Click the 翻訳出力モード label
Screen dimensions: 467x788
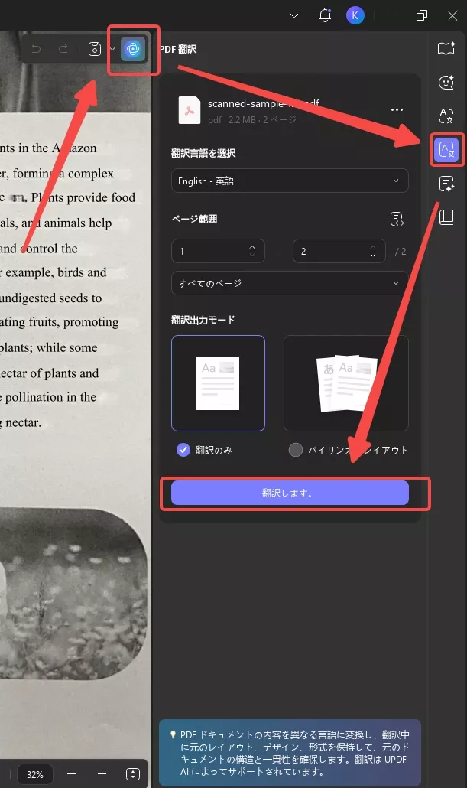tap(203, 320)
